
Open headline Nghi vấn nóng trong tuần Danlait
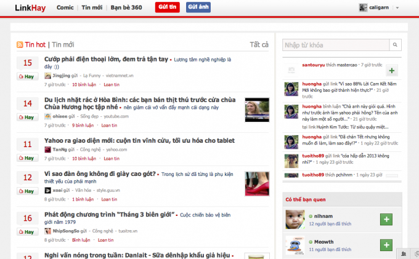click(137, 255)
